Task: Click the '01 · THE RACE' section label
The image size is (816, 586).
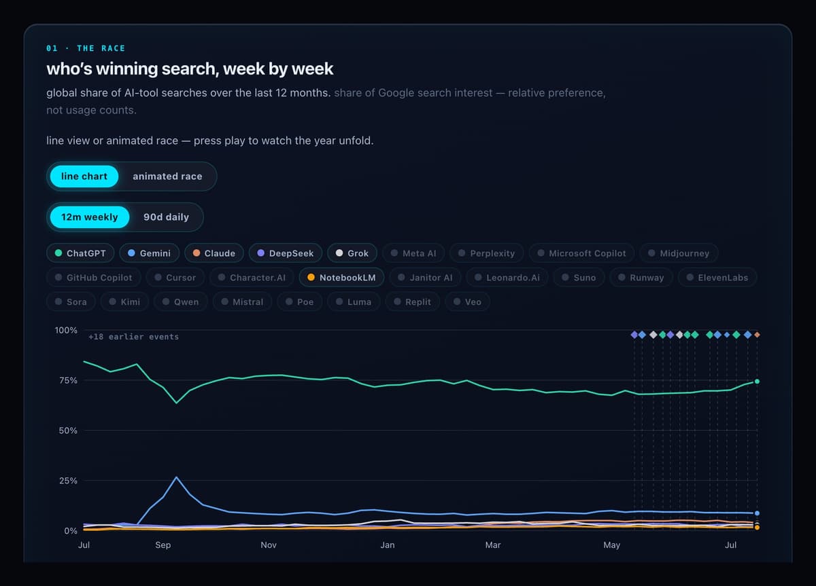Action: pyautogui.click(x=86, y=48)
